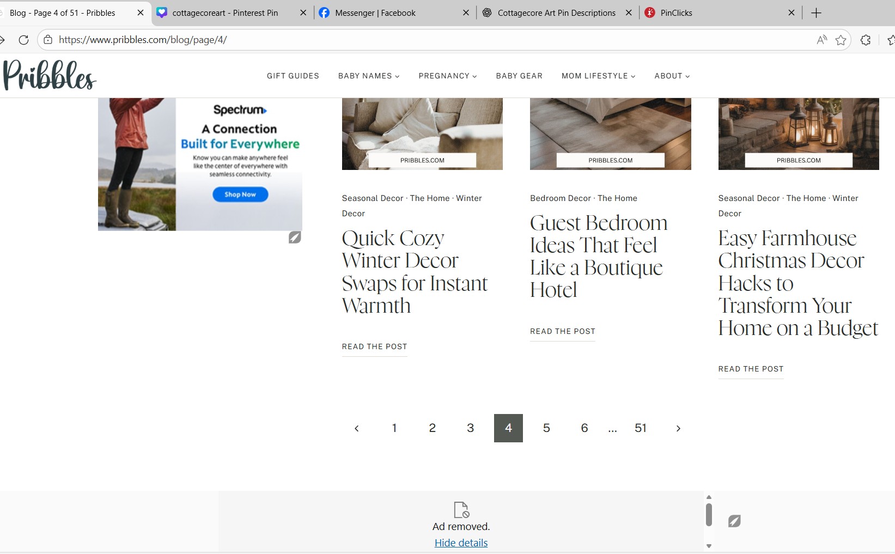Click the browser refresh icon
The image size is (895, 554).
23,40
